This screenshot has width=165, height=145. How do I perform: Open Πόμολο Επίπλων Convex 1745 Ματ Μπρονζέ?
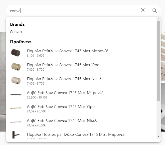pos(67,51)
